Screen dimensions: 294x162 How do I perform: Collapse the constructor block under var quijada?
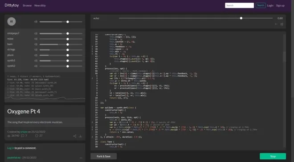[99, 110]
